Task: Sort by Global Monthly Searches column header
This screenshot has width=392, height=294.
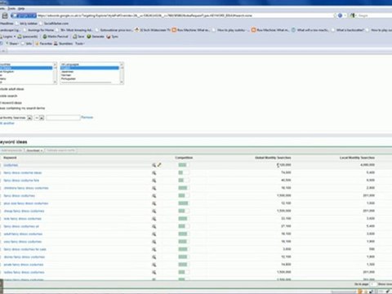Action: (273, 158)
